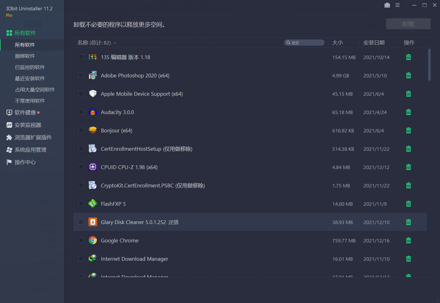Open 浏览器扩展插件 section
The width and height of the screenshot is (440, 303).
29,137
